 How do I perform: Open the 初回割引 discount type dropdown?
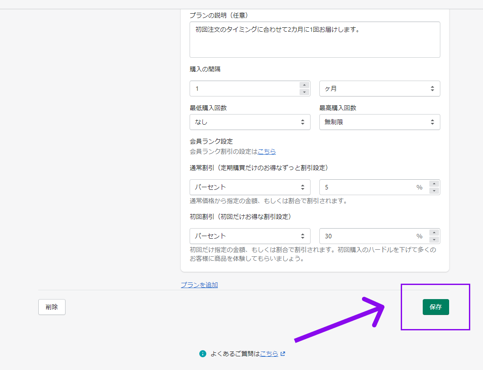249,236
